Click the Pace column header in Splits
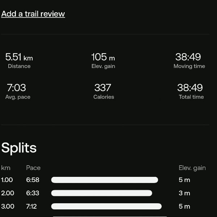Image resolution: width=217 pixels, height=217 pixels. [x=33, y=168]
